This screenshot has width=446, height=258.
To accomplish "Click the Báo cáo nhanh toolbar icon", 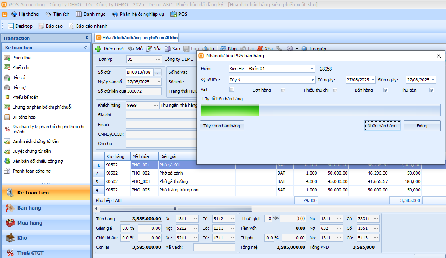I will [71, 26].
